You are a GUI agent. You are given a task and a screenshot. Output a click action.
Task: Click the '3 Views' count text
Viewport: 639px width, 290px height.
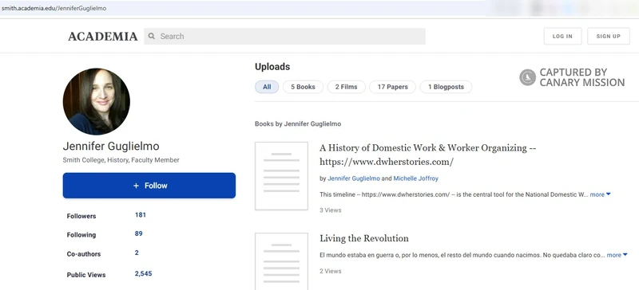[330, 210]
